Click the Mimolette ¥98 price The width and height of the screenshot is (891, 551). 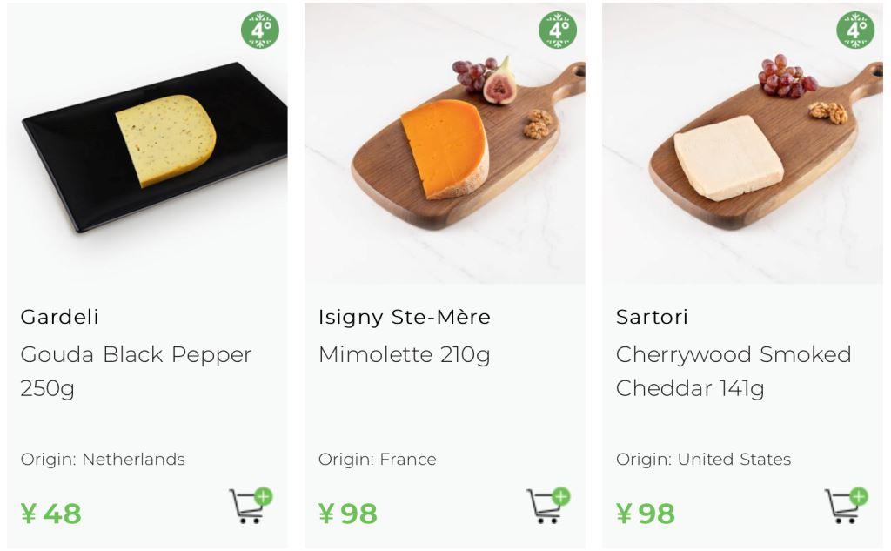point(348,514)
